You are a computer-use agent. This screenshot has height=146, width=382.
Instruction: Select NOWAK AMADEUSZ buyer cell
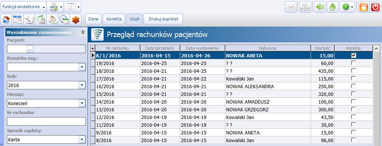(x=268, y=102)
